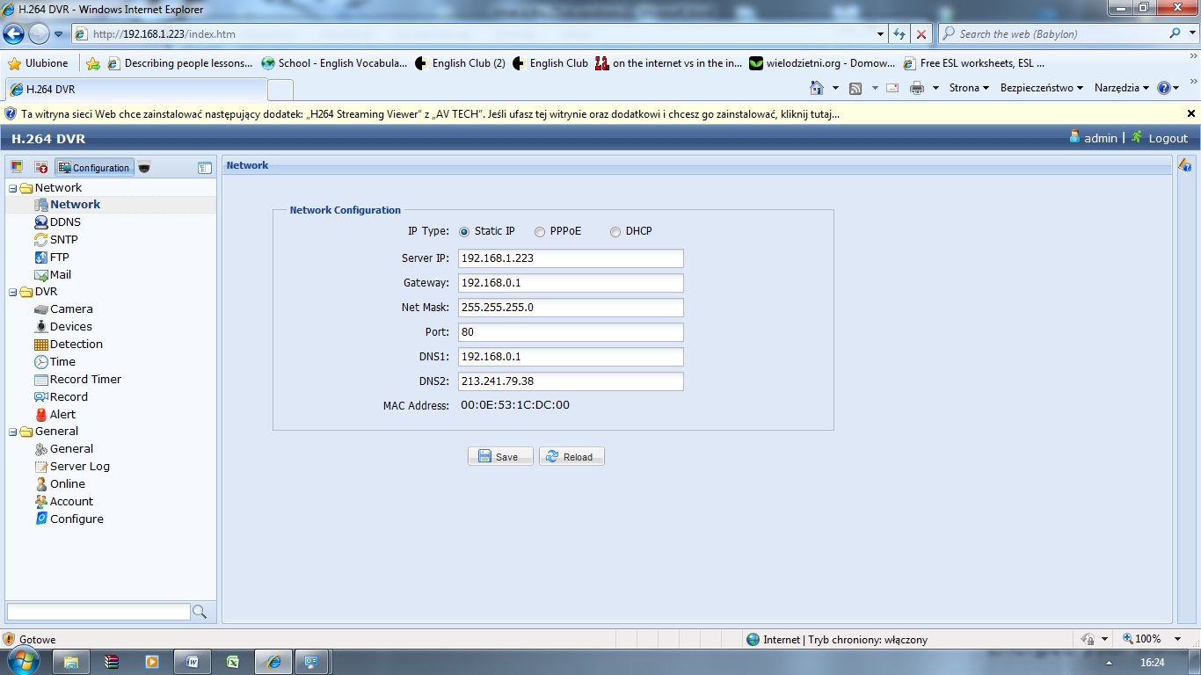This screenshot has width=1201, height=675.
Task: Open the browser address bar dropdown
Action: coord(881,33)
